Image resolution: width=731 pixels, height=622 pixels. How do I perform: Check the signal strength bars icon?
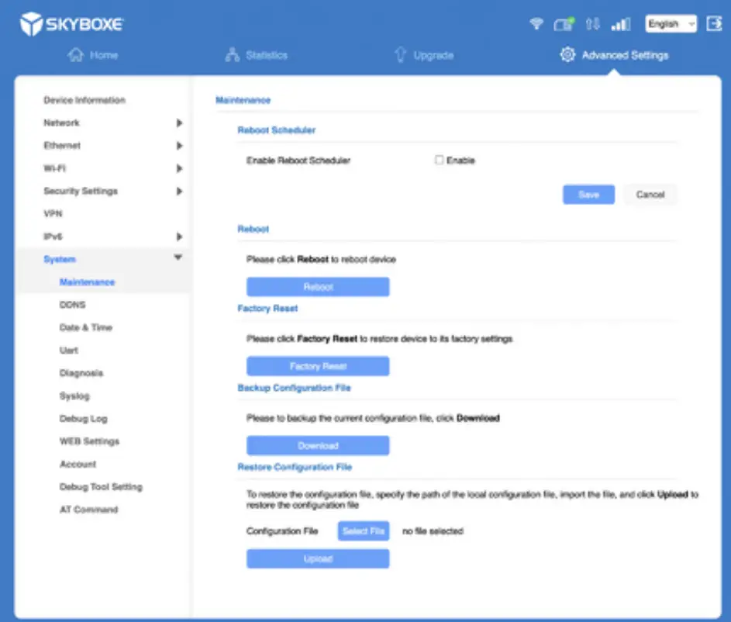coord(620,23)
